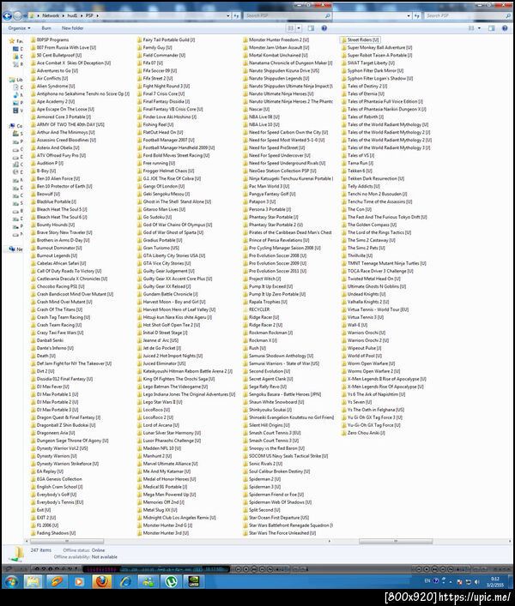515x606 pixels.
Task: Select folder icon for Tekken 6 [U]
Action: [344, 171]
